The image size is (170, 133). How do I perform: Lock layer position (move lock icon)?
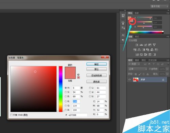143,74
